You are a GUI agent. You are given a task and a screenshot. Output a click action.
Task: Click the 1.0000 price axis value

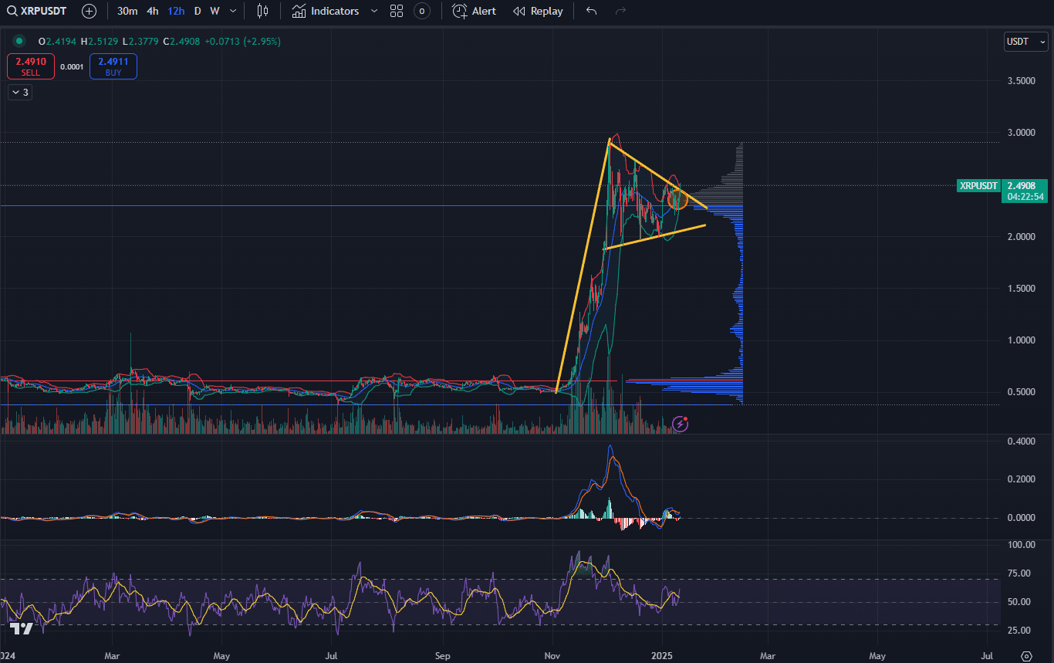tap(1022, 340)
